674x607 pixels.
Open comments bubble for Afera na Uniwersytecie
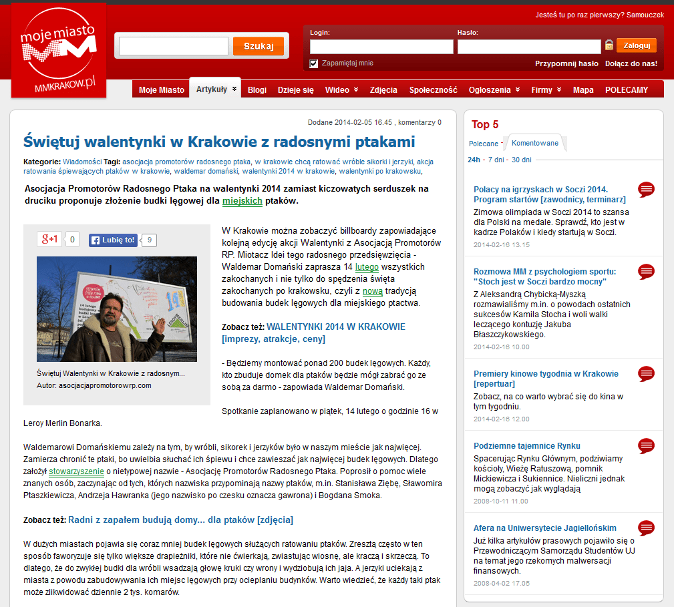click(x=646, y=528)
